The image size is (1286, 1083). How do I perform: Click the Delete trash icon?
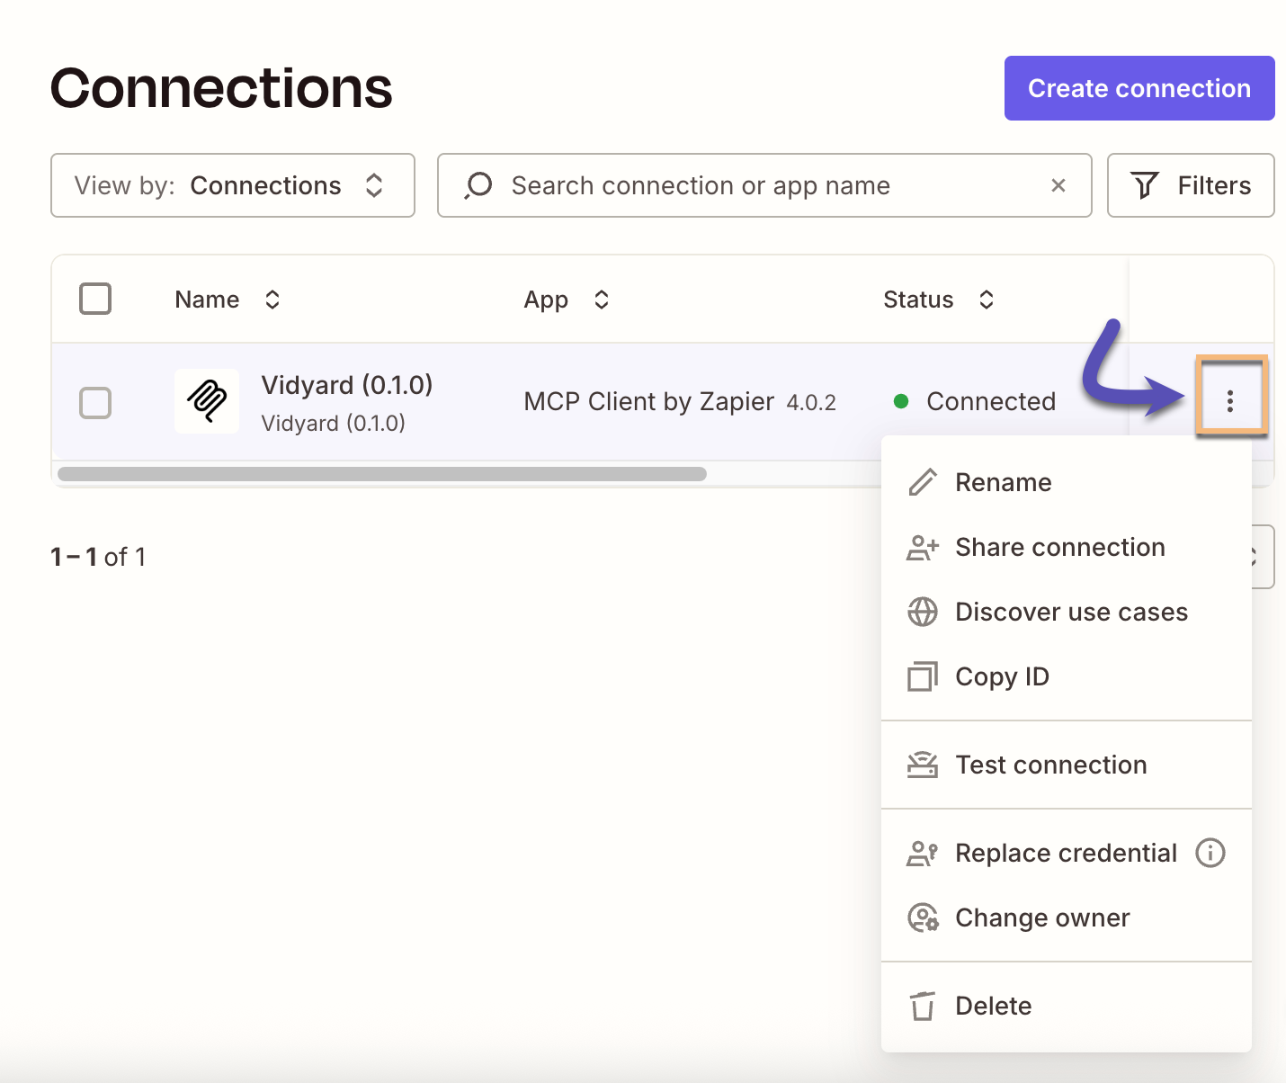pos(923,1006)
